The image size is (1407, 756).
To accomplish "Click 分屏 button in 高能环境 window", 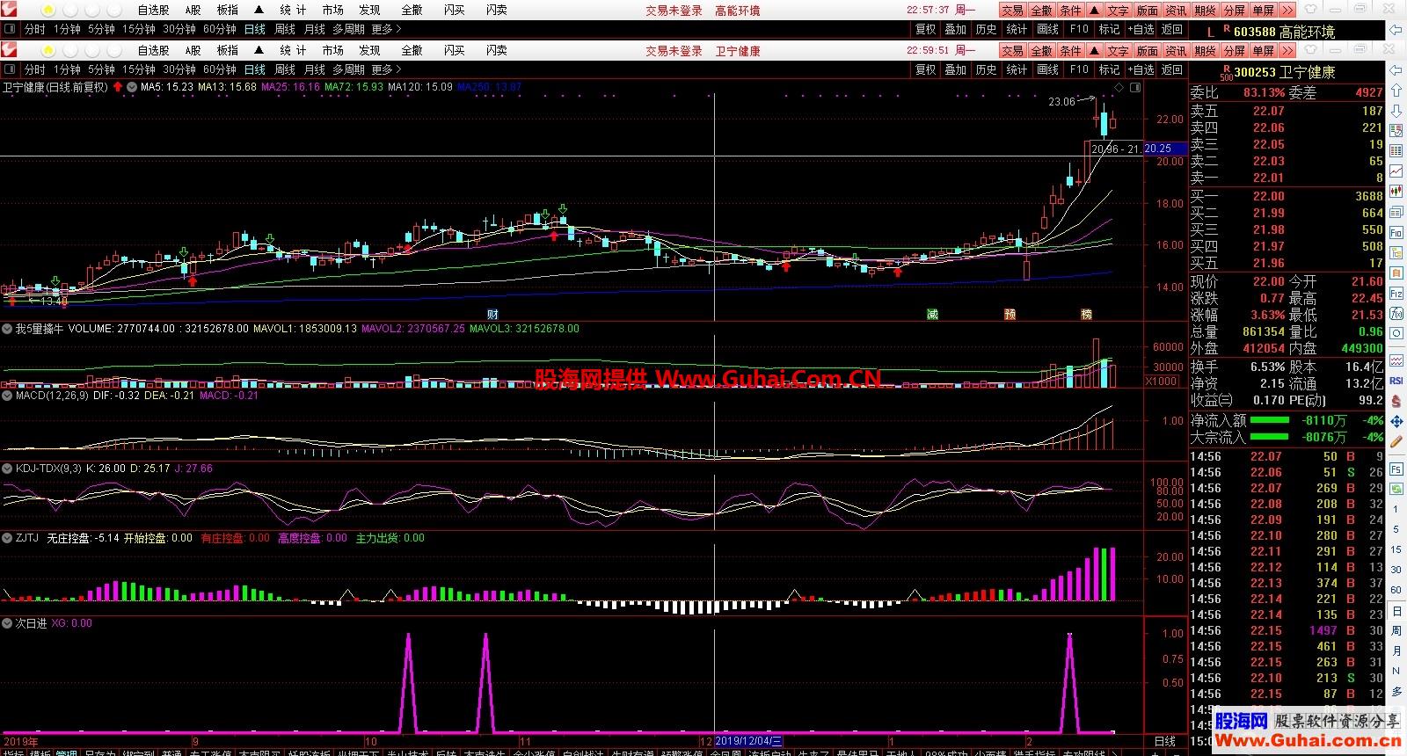I will [1235, 10].
